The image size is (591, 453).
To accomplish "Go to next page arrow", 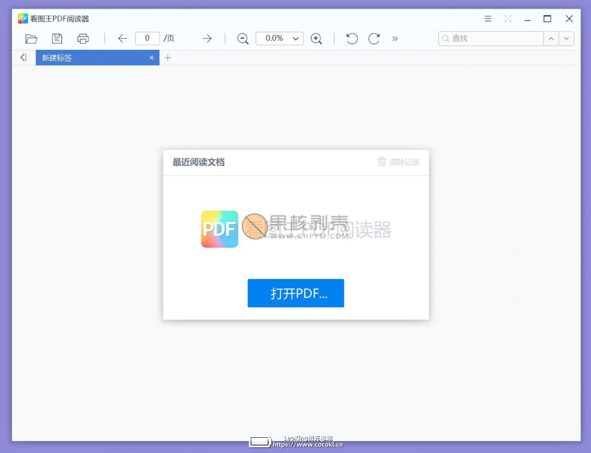I will pos(207,39).
